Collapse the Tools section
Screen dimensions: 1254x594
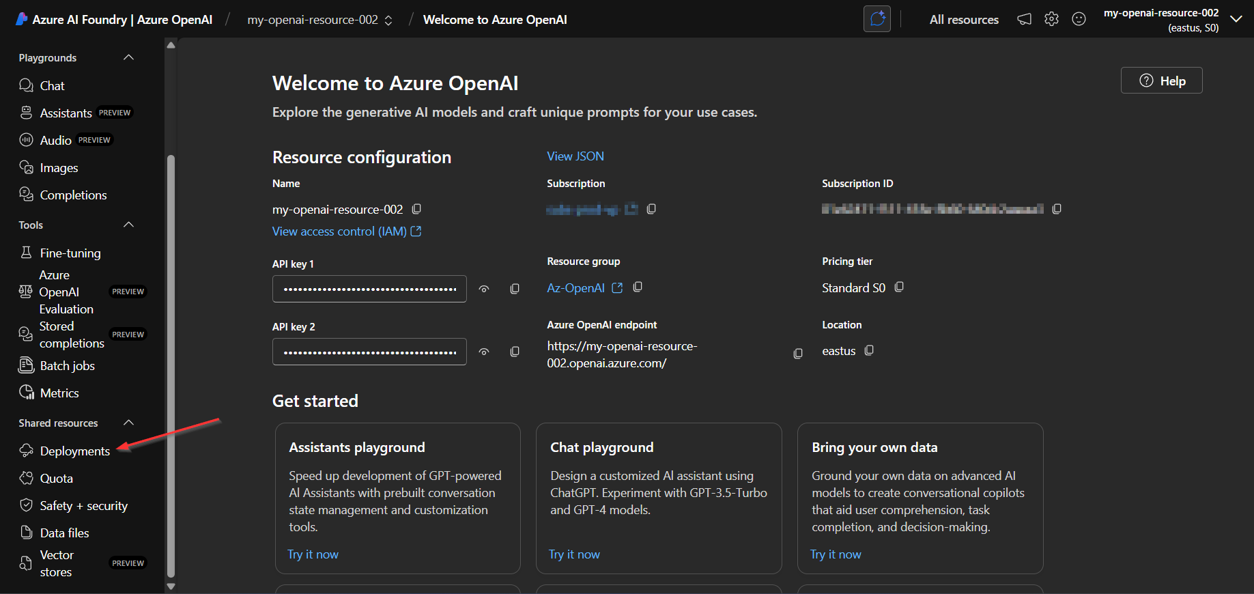coord(128,225)
